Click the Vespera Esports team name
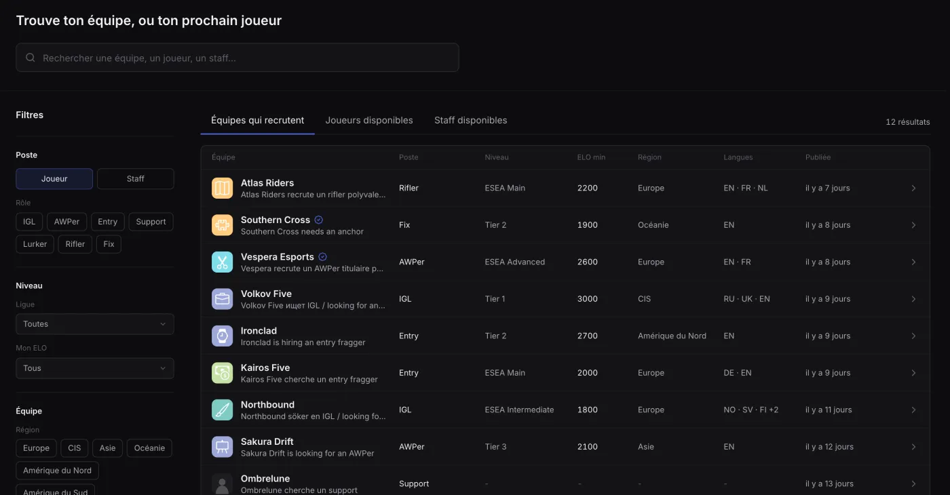This screenshot has height=495, width=950. coord(278,257)
